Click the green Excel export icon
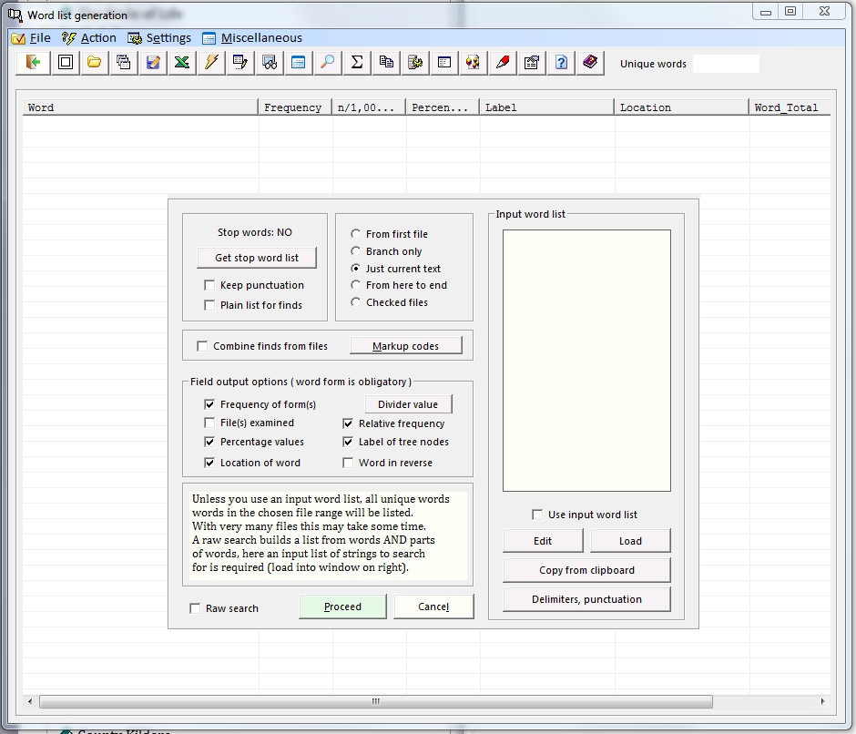Screen dimensions: 856x734 point(182,63)
